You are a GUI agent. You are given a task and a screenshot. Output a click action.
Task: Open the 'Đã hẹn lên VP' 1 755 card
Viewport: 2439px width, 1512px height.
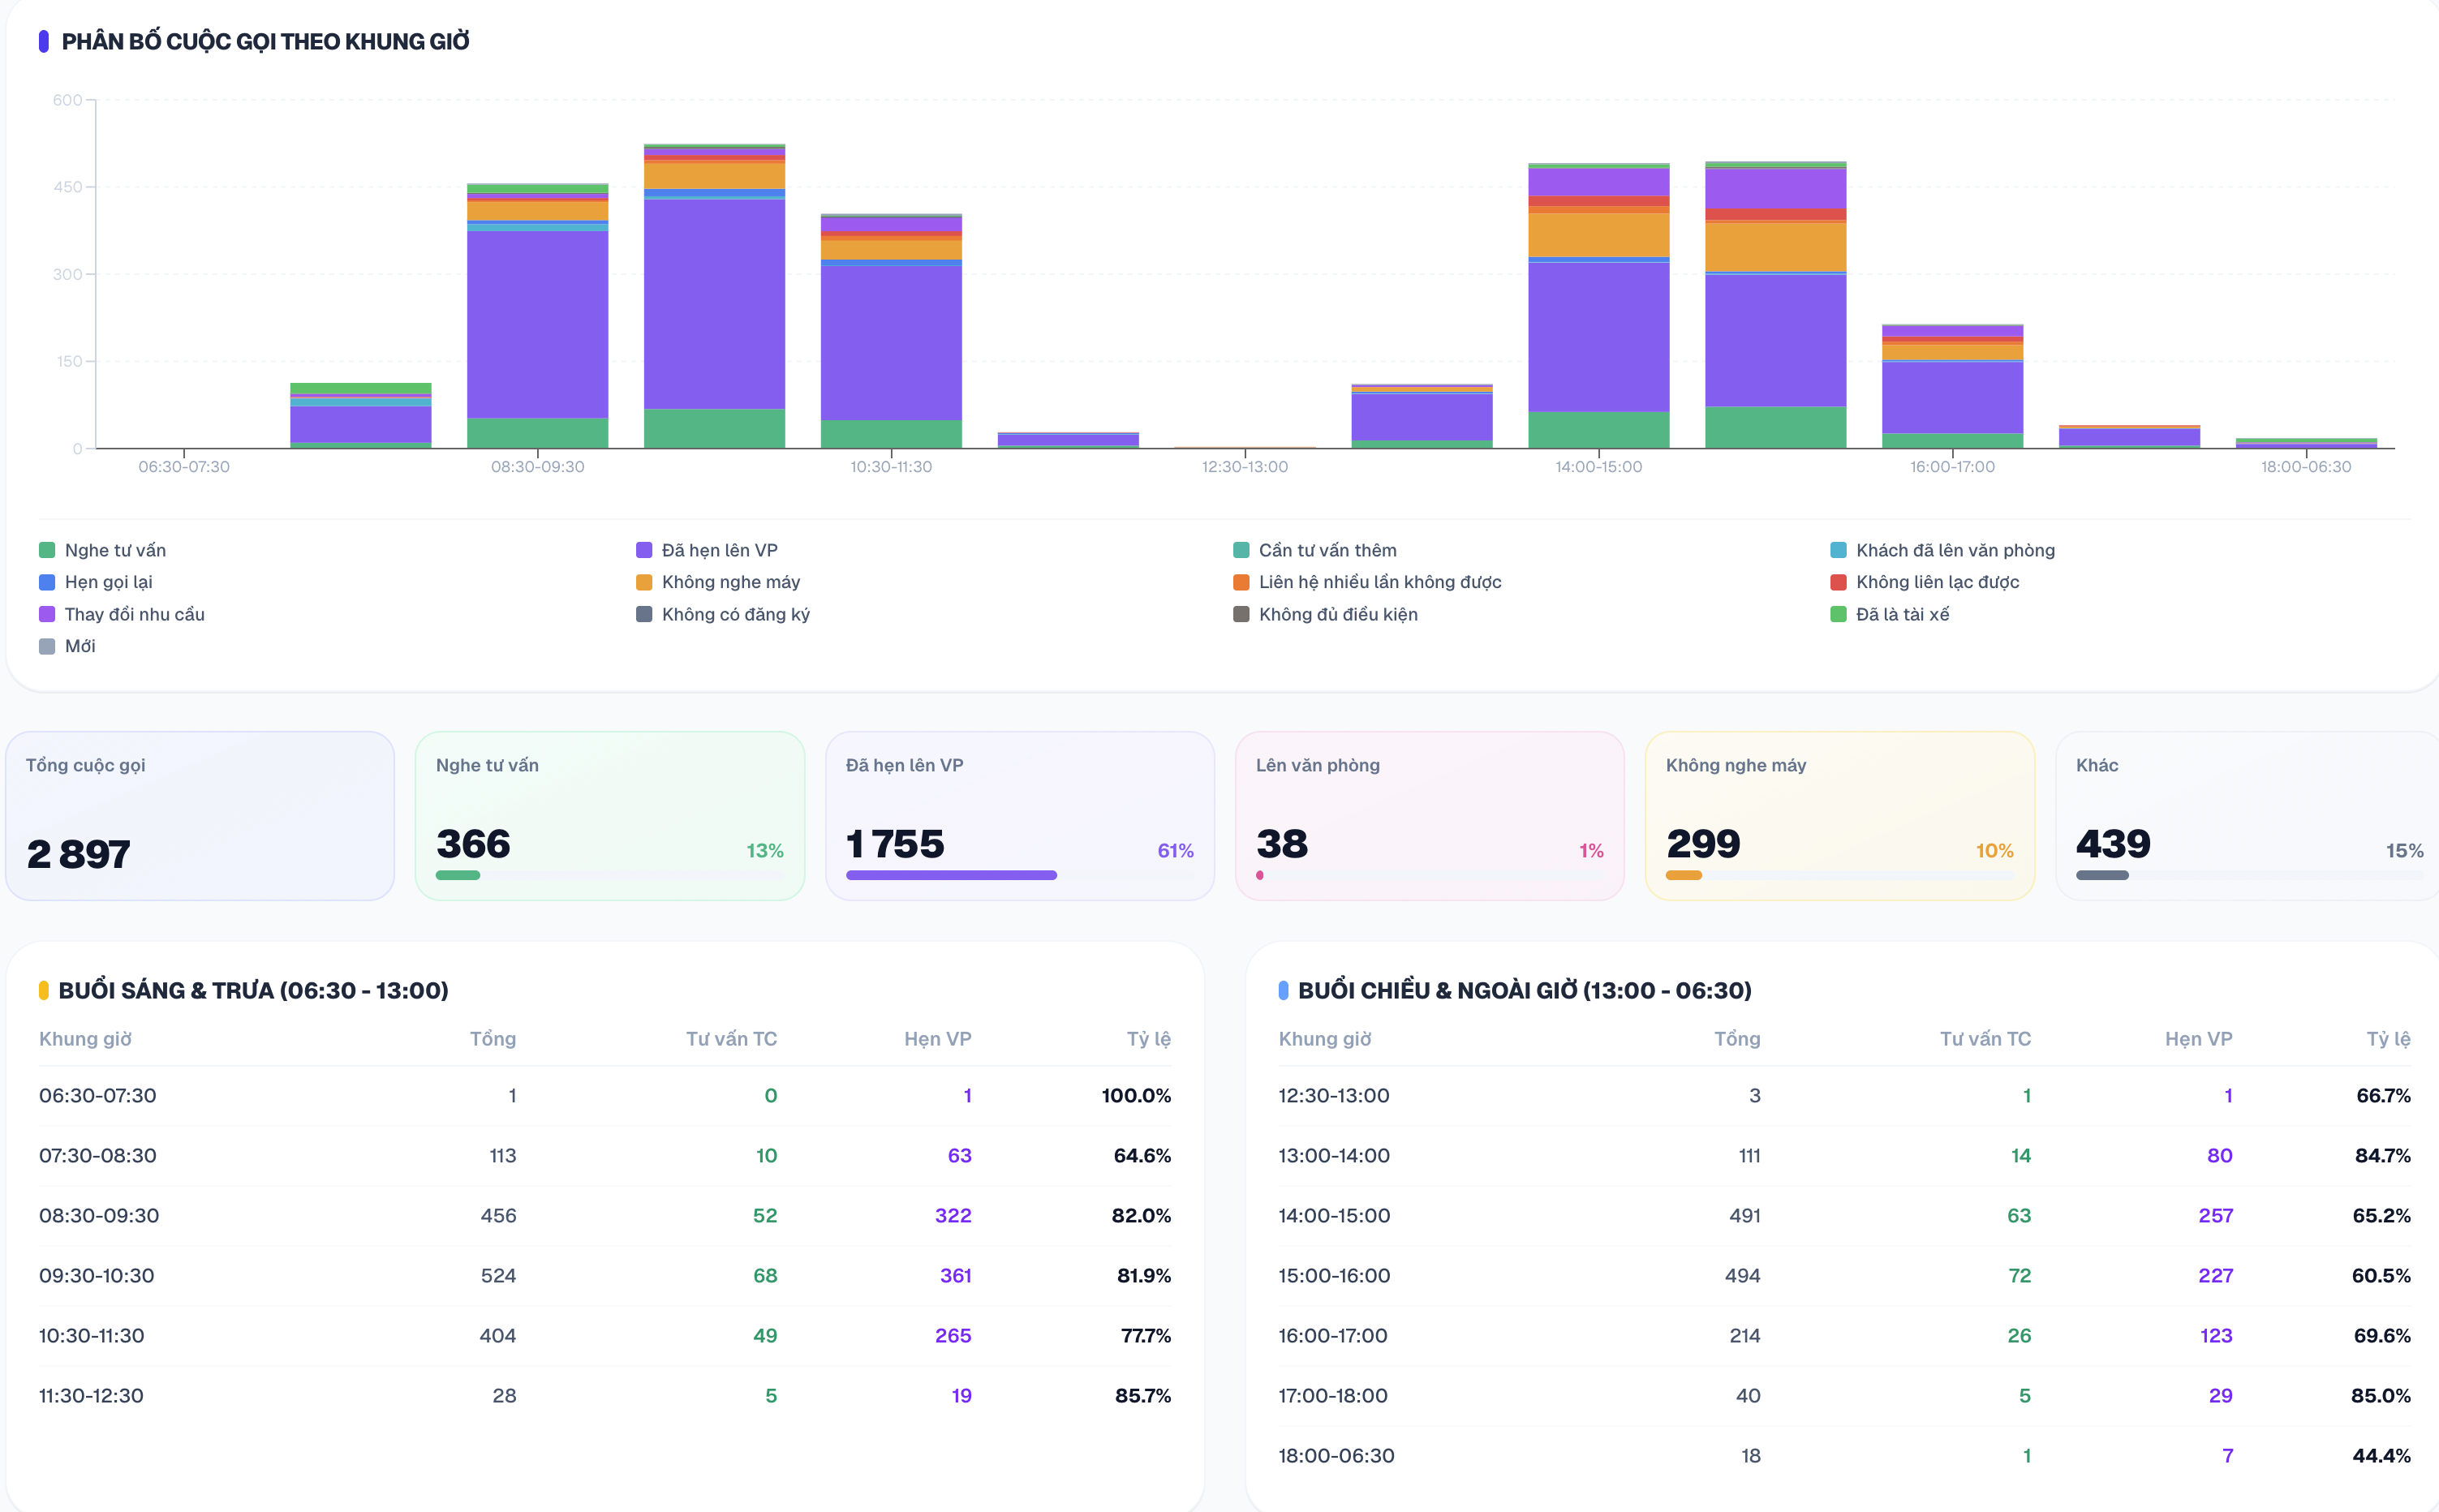[1020, 816]
